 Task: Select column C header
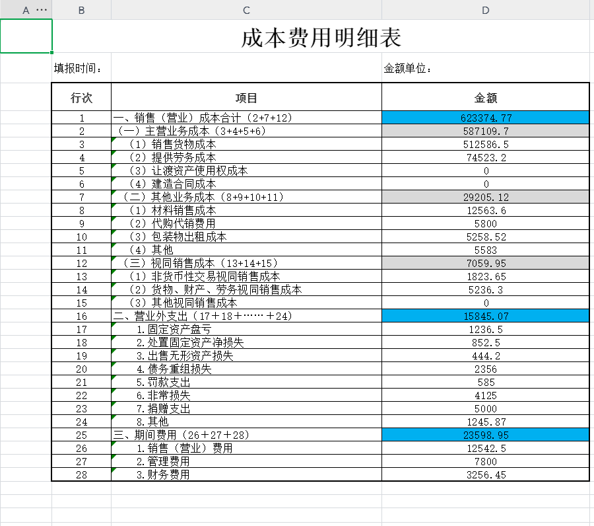point(246,10)
